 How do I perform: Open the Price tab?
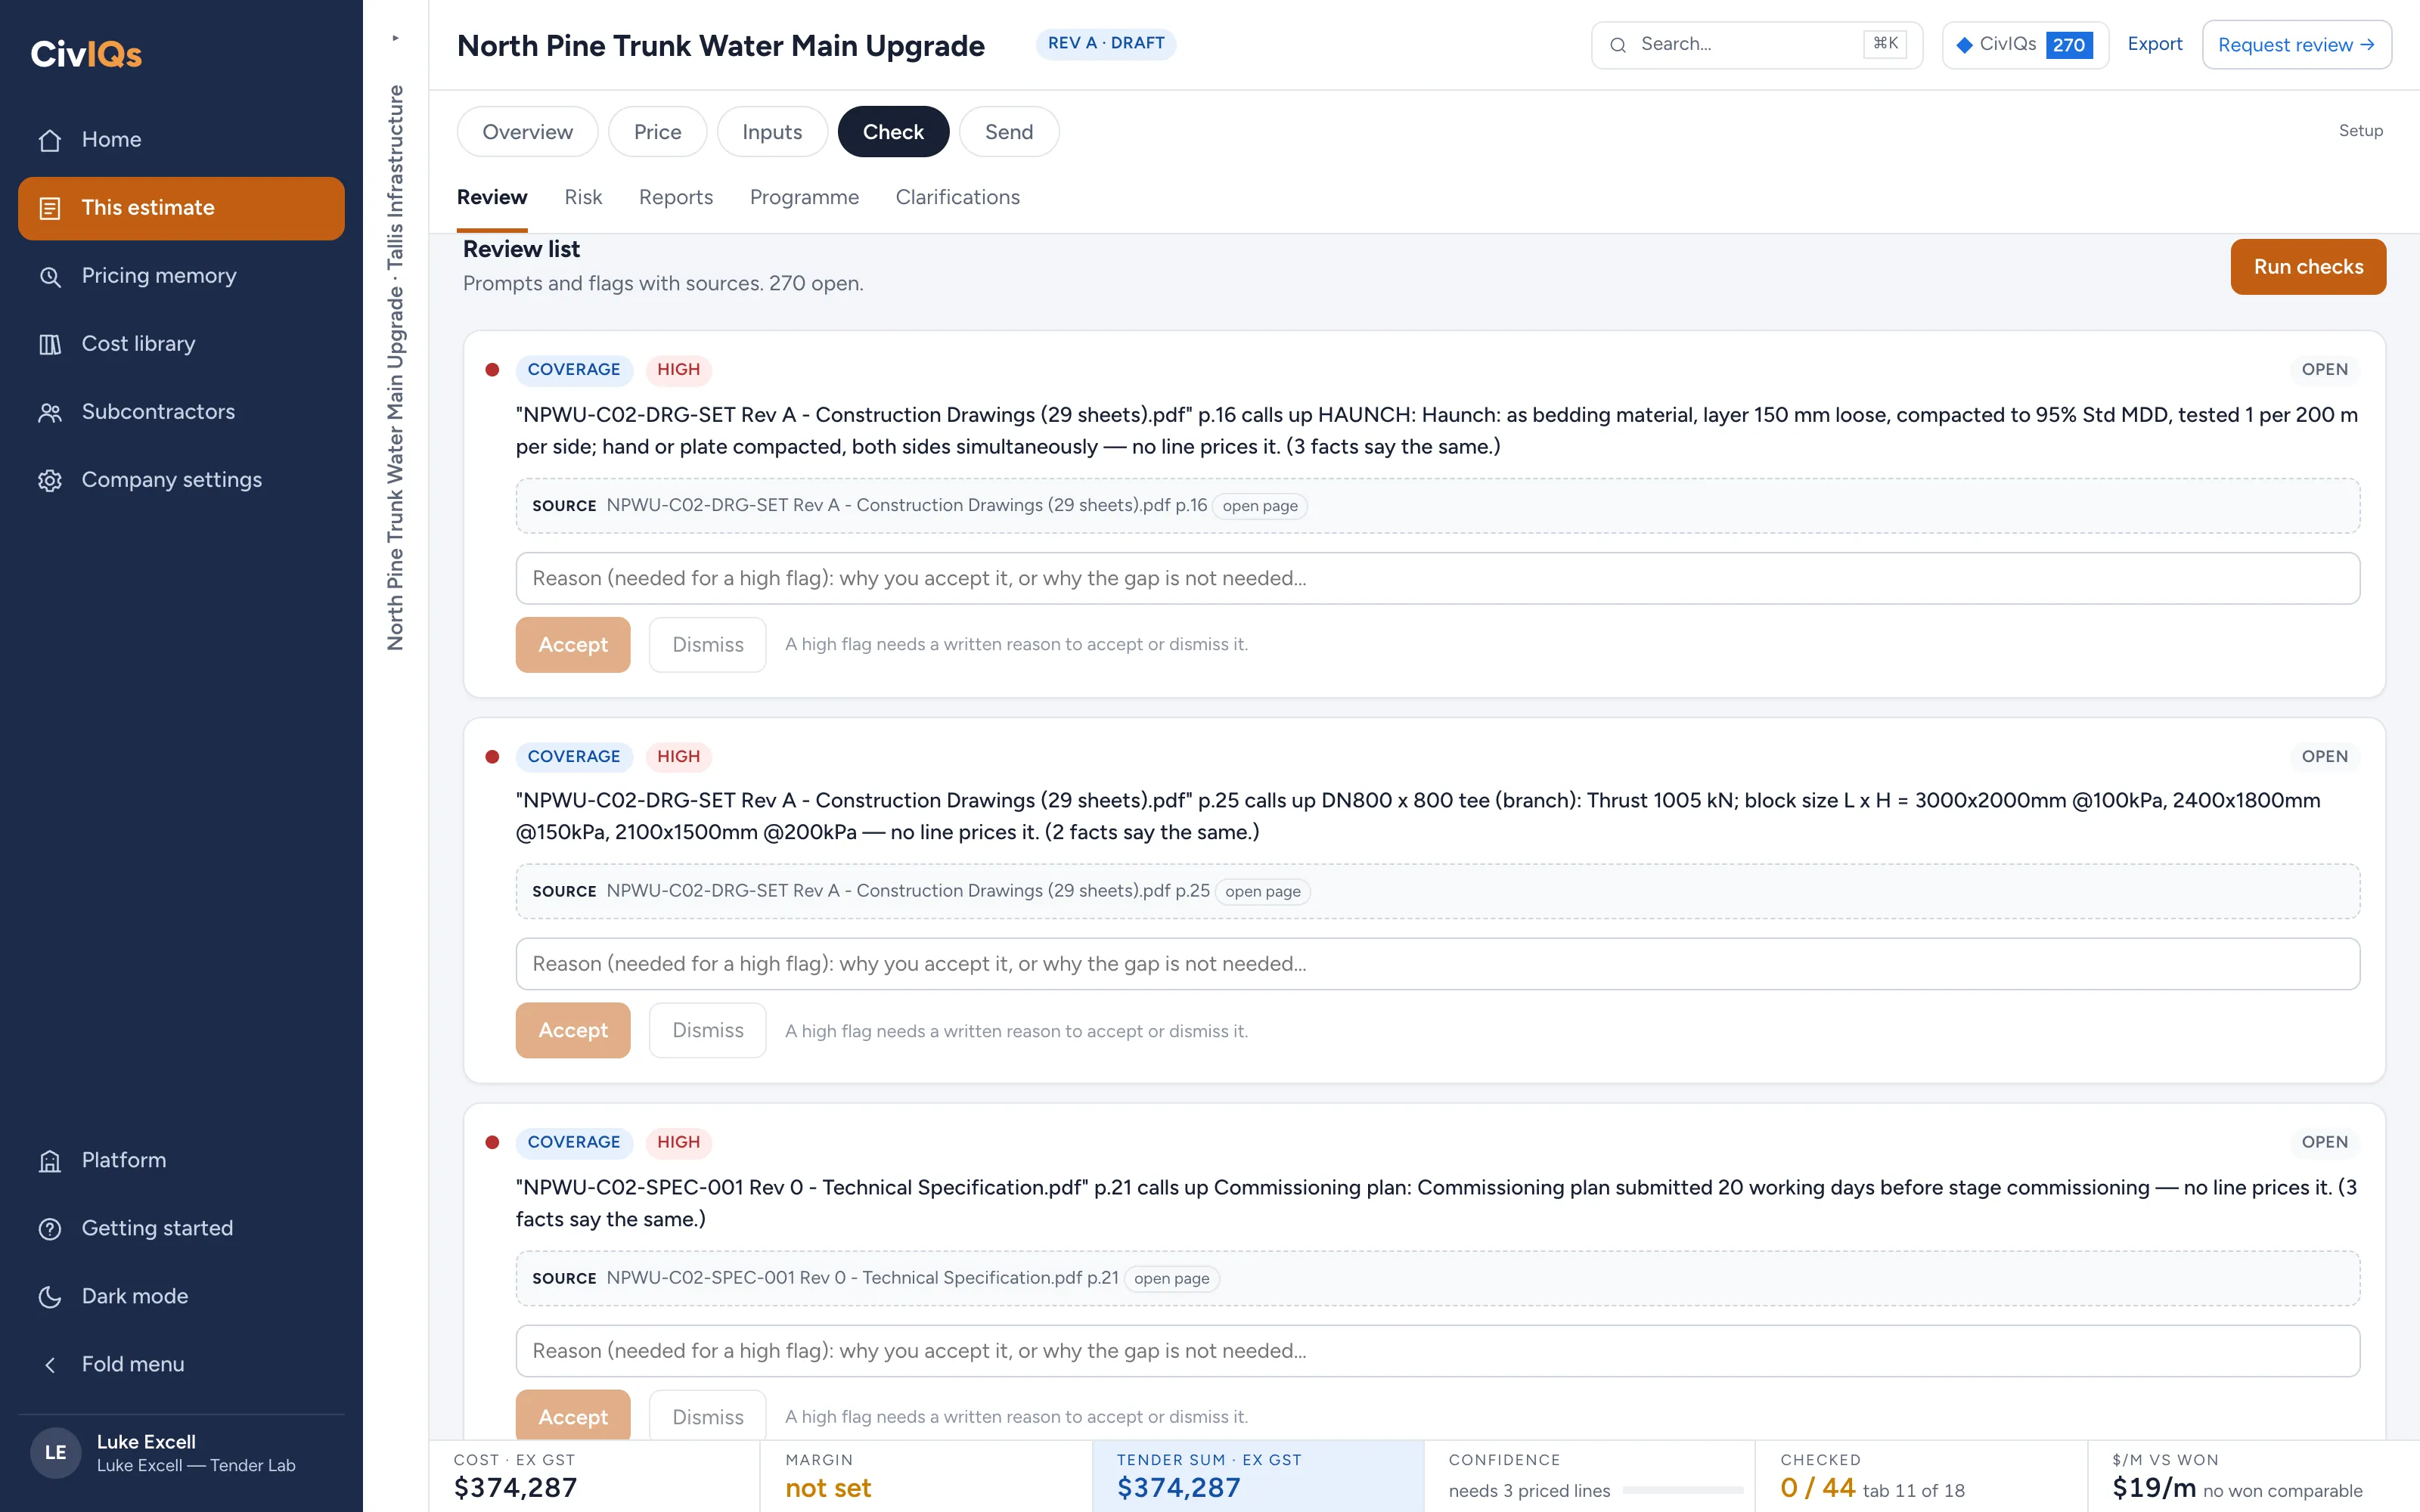coord(657,132)
